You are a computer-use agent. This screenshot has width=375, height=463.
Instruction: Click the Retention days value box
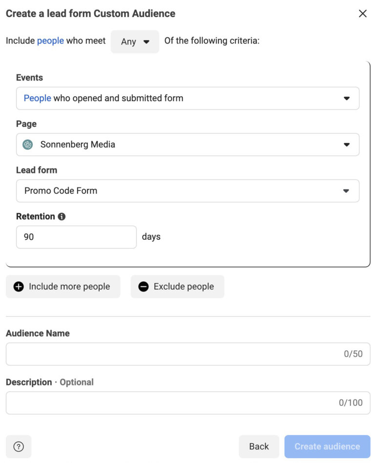pyautogui.click(x=76, y=236)
